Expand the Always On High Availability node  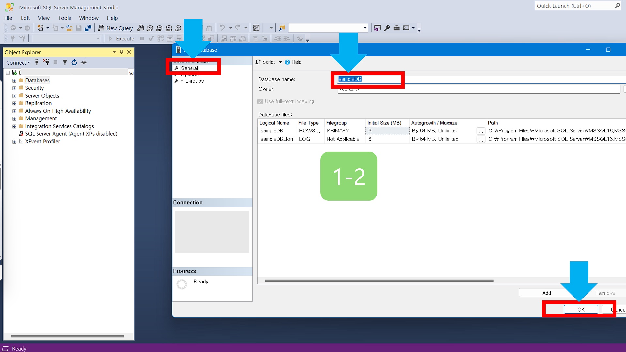pos(14,111)
